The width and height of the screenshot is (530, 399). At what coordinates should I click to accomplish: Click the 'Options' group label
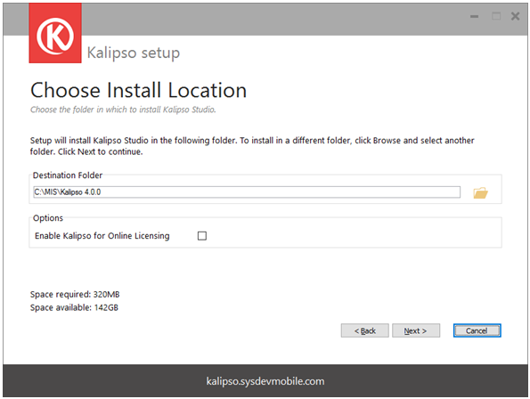(x=48, y=218)
